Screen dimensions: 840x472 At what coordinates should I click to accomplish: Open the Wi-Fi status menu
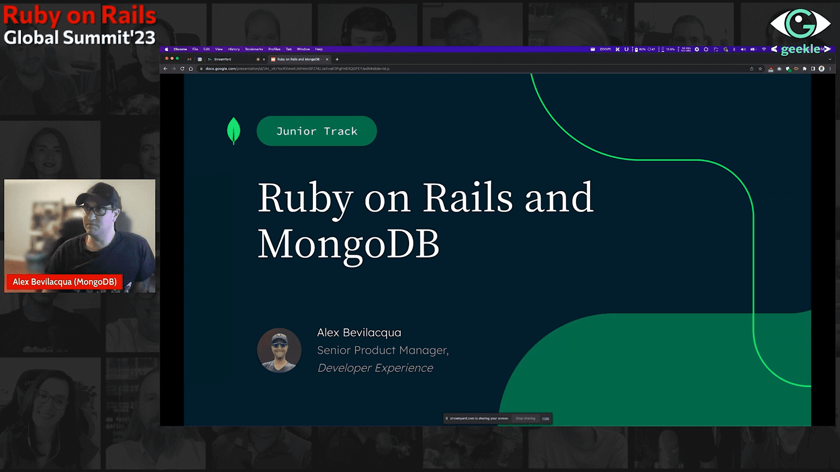764,49
